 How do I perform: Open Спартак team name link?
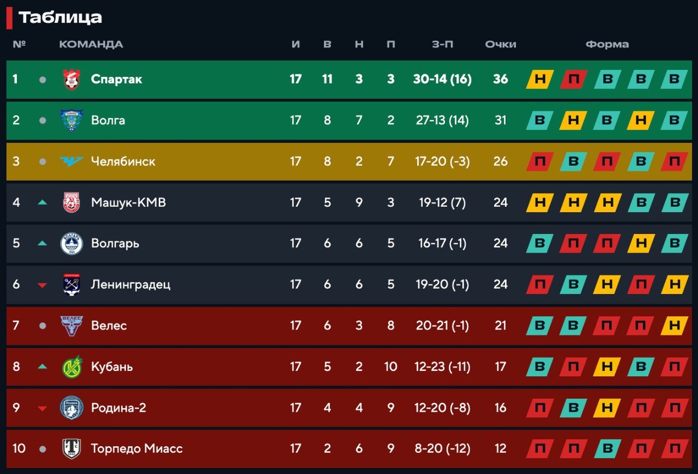116,79
